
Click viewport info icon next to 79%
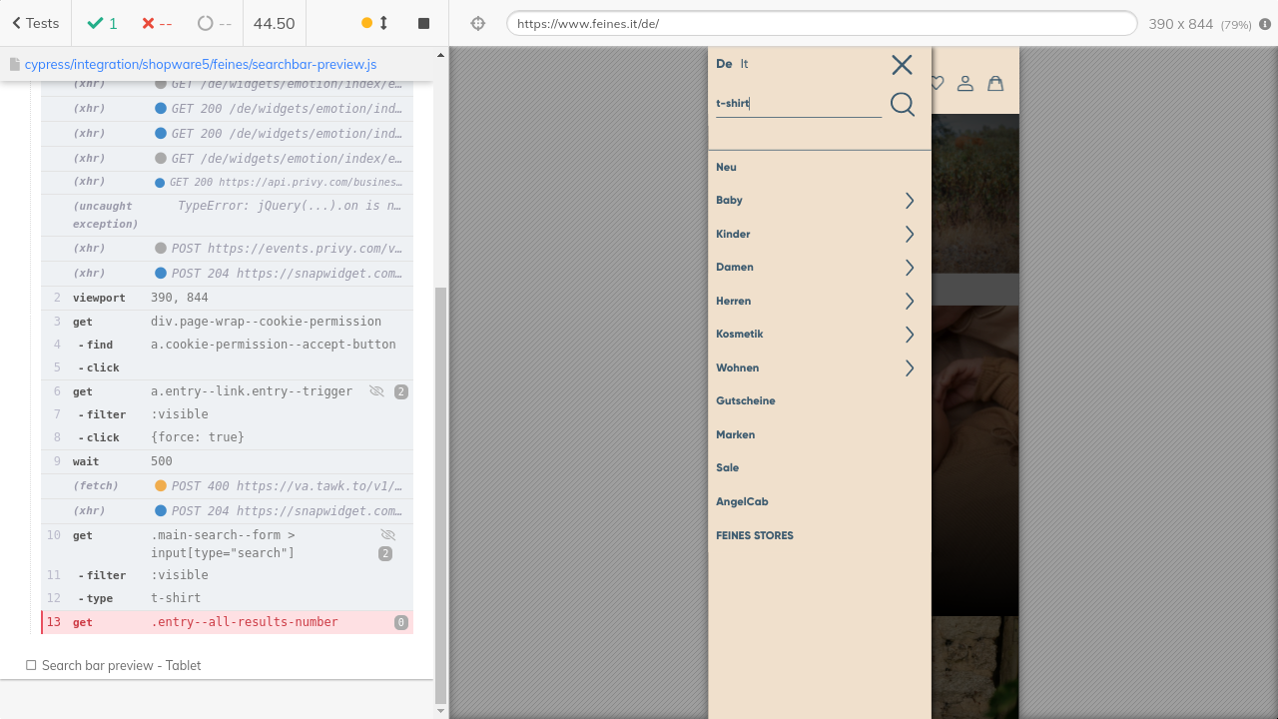click(1265, 24)
